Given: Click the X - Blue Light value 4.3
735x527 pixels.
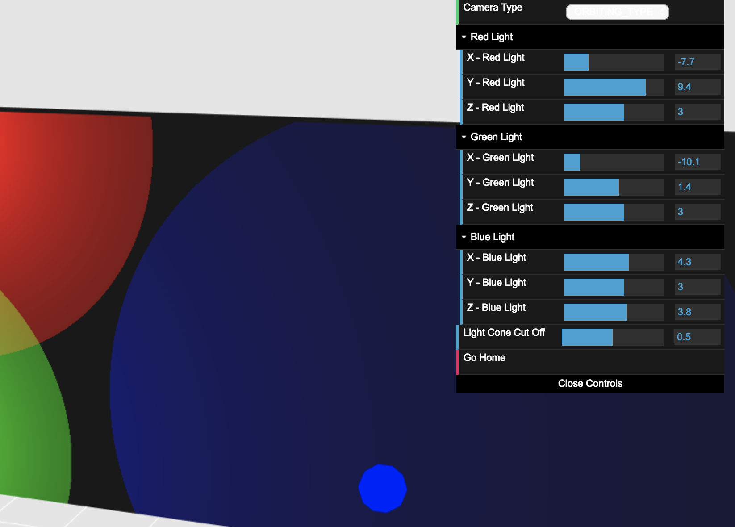Looking at the screenshot, I should [698, 262].
